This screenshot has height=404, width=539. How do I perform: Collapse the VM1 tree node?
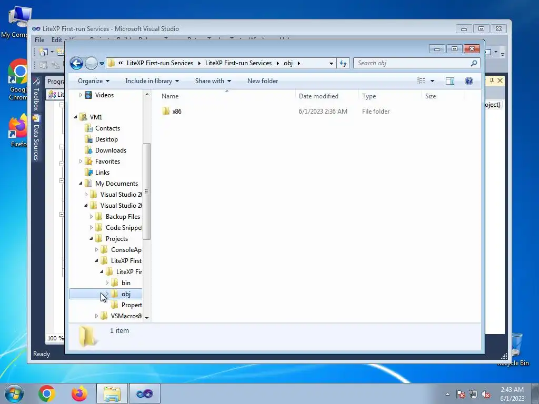click(75, 117)
